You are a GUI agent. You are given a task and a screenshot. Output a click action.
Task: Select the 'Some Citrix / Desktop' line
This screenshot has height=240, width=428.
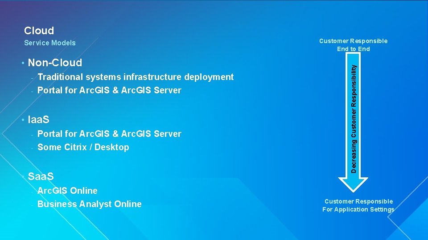coord(83,147)
